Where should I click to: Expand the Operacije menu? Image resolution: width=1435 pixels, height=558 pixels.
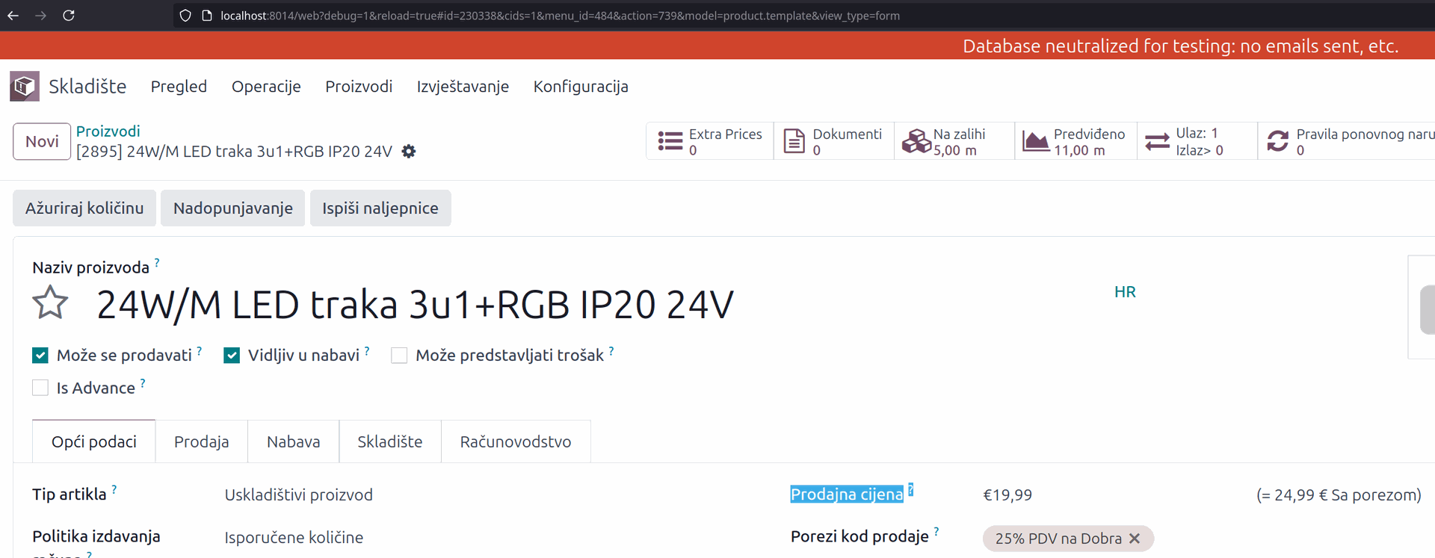266,87
